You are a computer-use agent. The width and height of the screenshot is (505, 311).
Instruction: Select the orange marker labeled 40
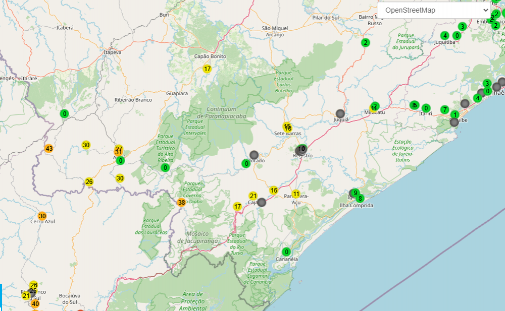35,303
